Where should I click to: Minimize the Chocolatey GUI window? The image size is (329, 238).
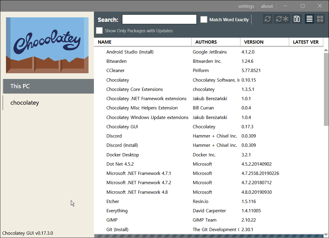[x=285, y=6]
